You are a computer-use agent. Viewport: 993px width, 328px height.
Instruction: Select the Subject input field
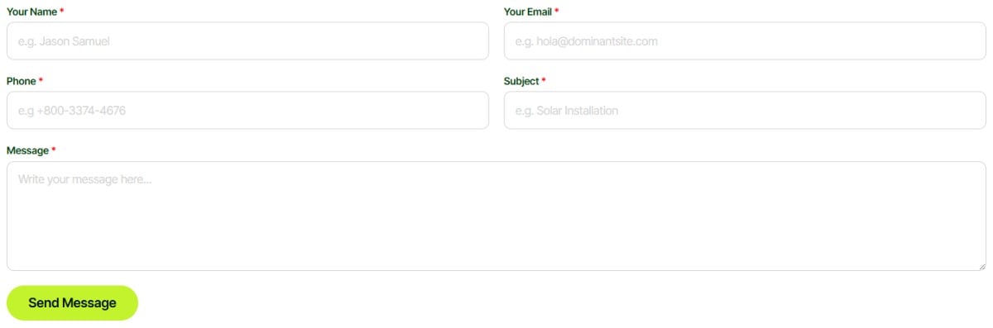click(x=745, y=110)
